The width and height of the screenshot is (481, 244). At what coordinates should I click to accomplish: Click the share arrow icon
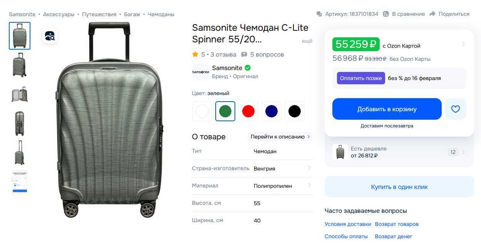click(x=432, y=14)
